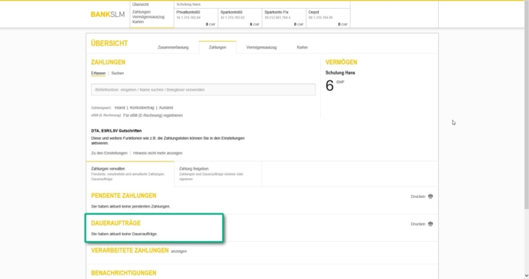Image resolution: width=529 pixels, height=279 pixels.
Task: Choose Inland payment type
Action: (x=120, y=108)
